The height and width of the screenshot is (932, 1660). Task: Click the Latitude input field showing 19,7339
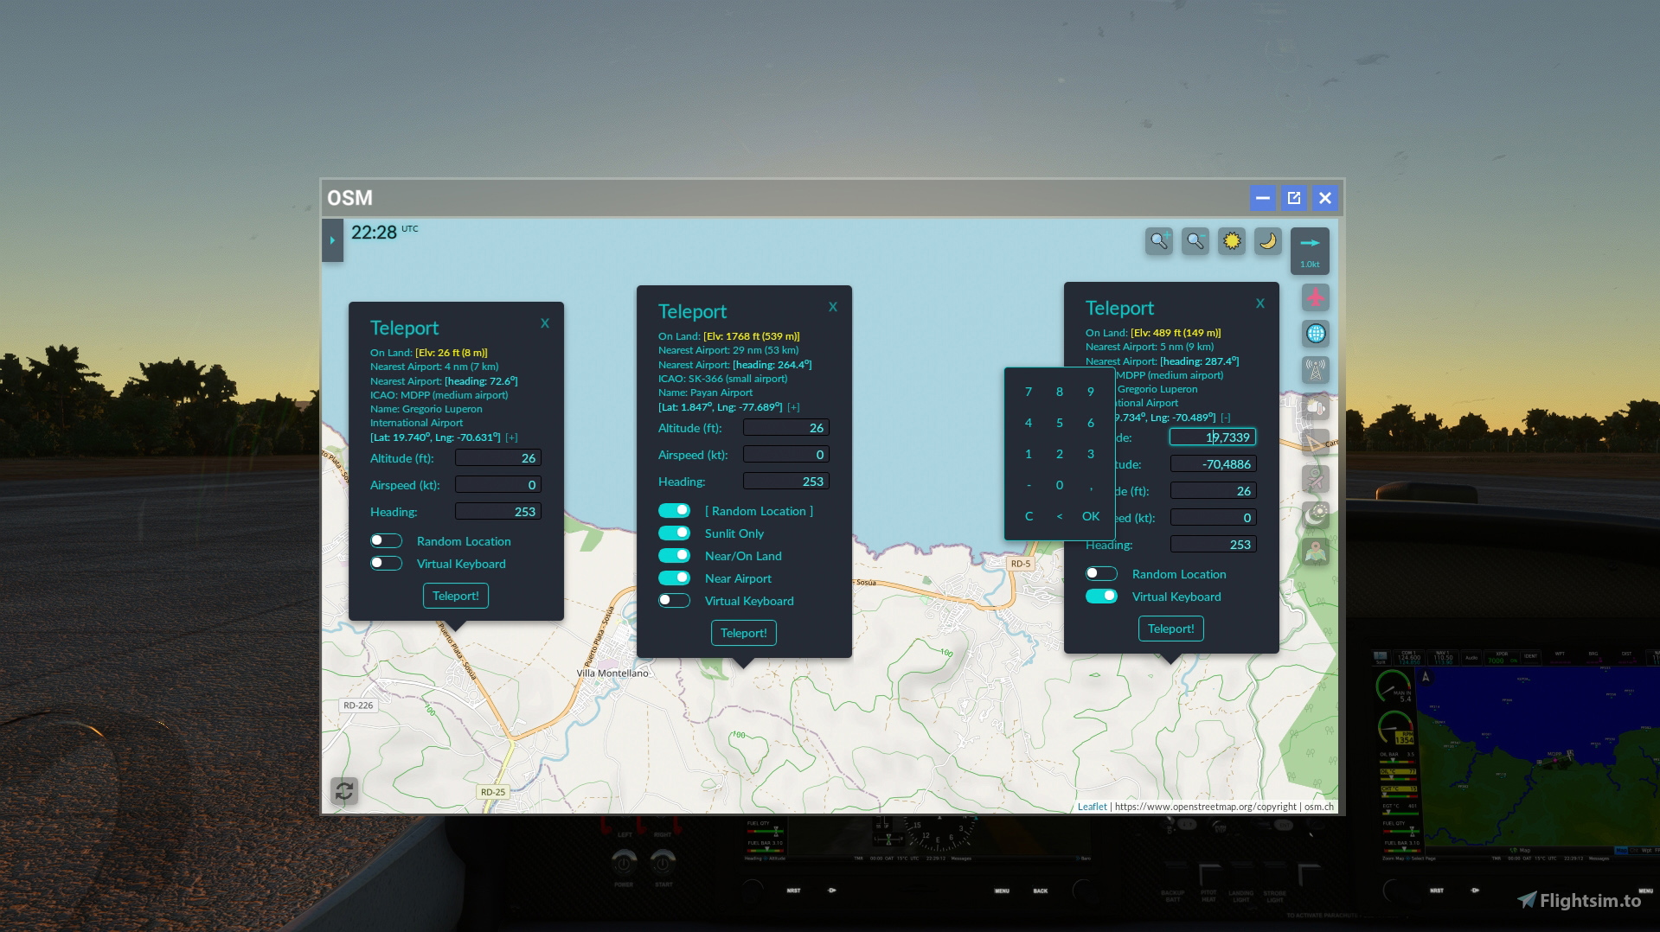point(1214,437)
